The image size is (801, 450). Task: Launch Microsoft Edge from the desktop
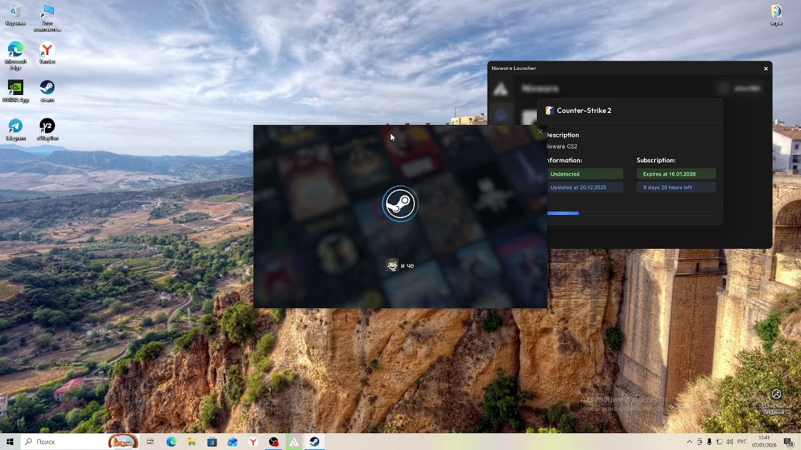[15, 55]
